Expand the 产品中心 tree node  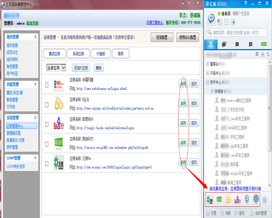coord(208,73)
